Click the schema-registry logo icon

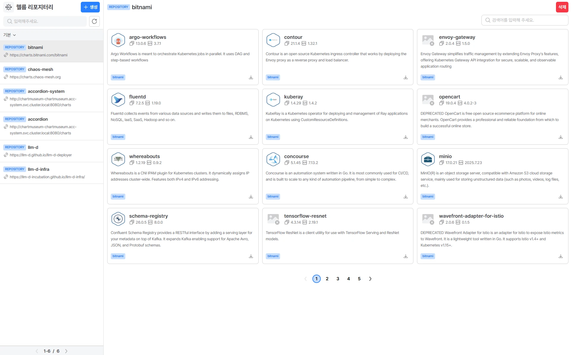click(118, 219)
